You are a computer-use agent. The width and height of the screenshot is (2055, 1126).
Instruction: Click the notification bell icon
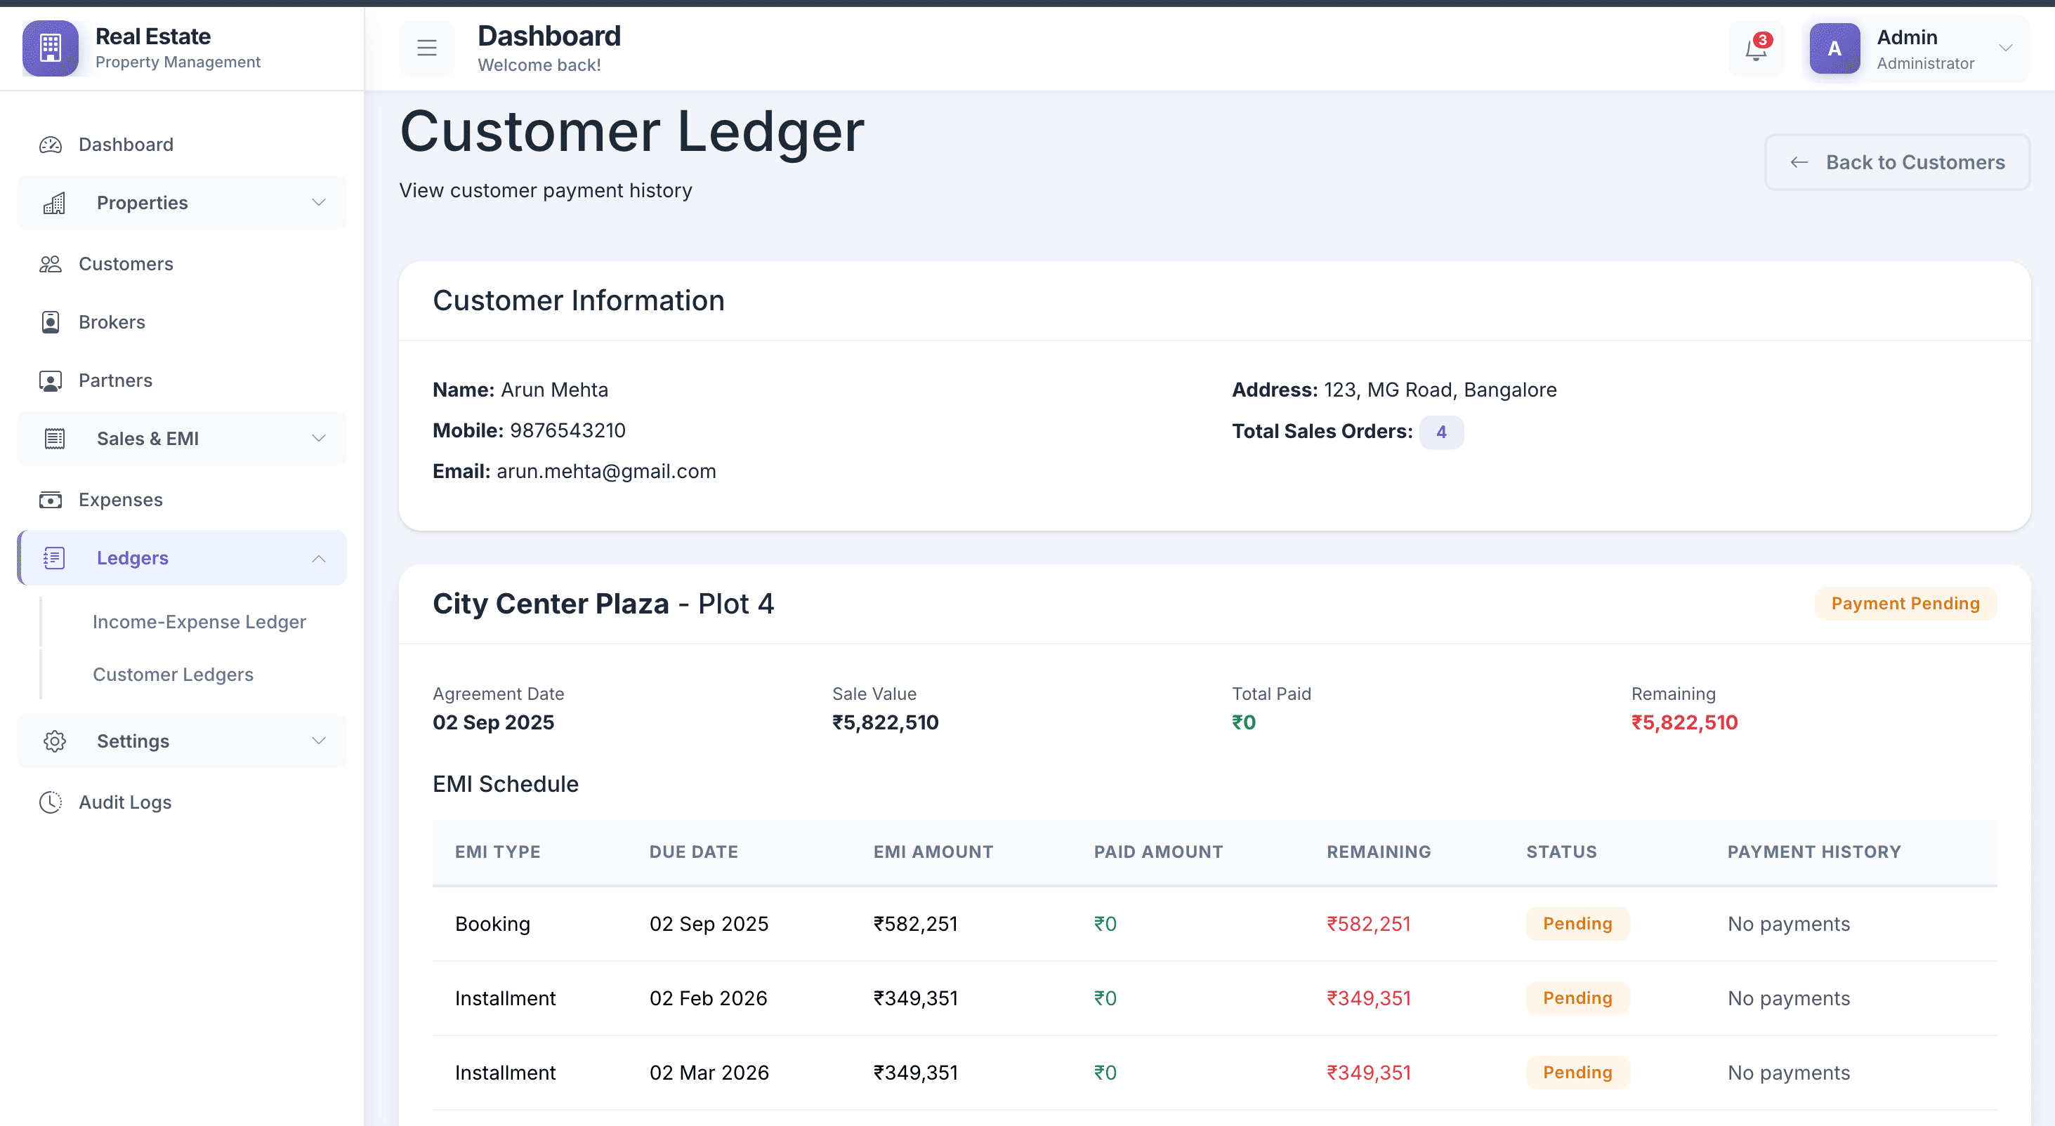point(1755,49)
